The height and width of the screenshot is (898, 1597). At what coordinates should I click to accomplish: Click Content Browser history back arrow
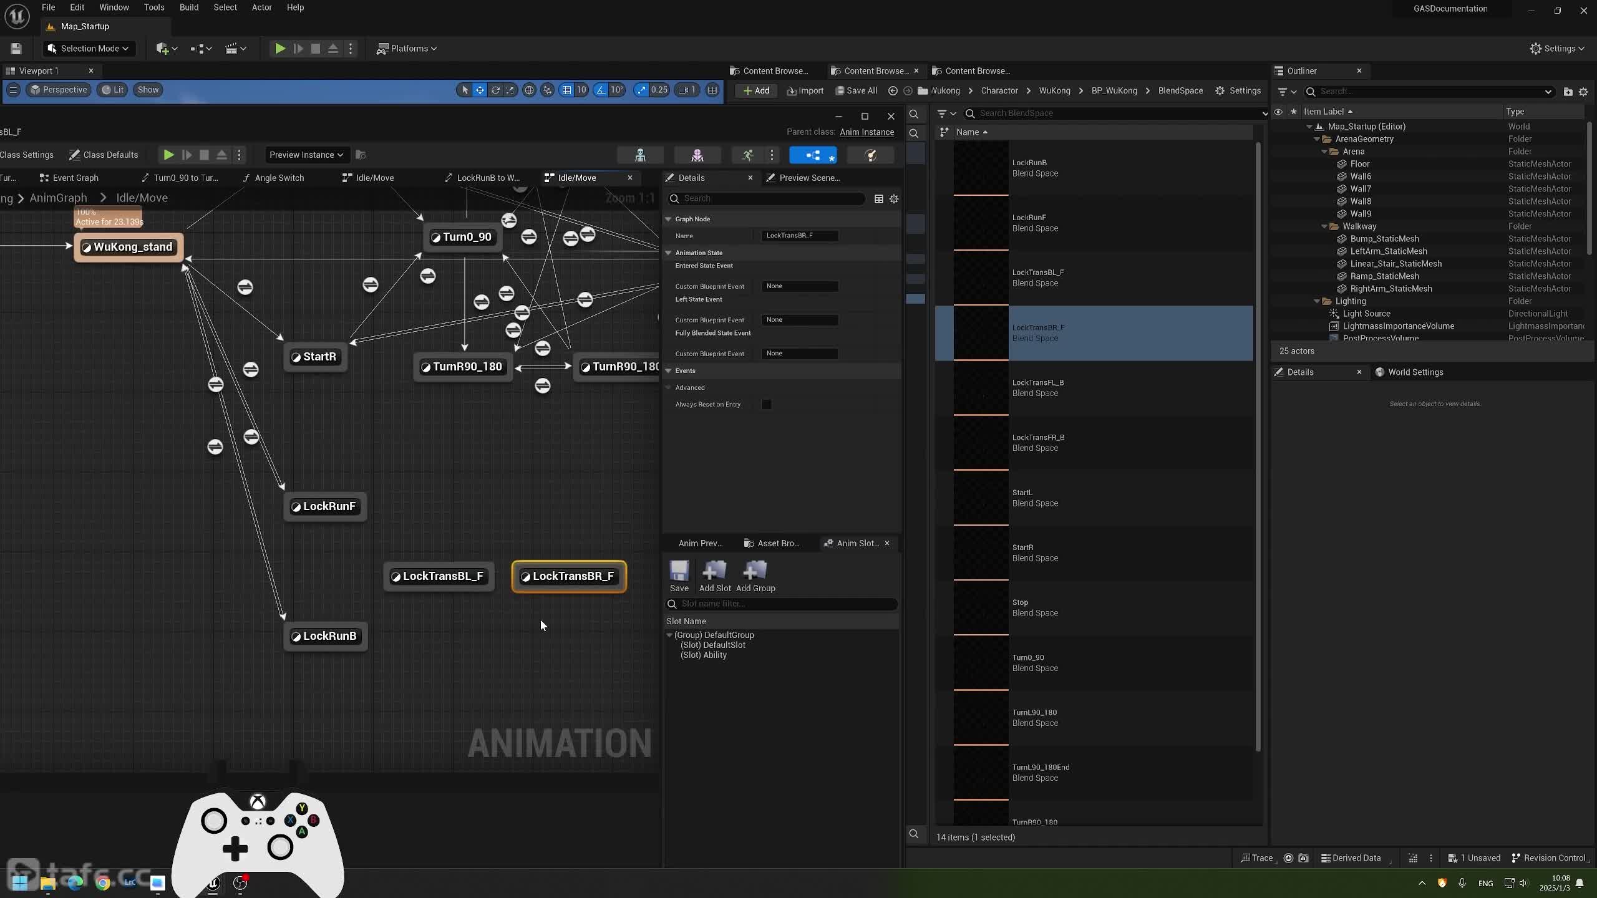(893, 91)
